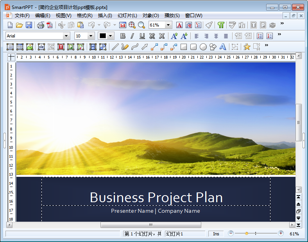The width and height of the screenshot is (308, 242).
Task: Create a new document with New icon
Action: coord(10,25)
